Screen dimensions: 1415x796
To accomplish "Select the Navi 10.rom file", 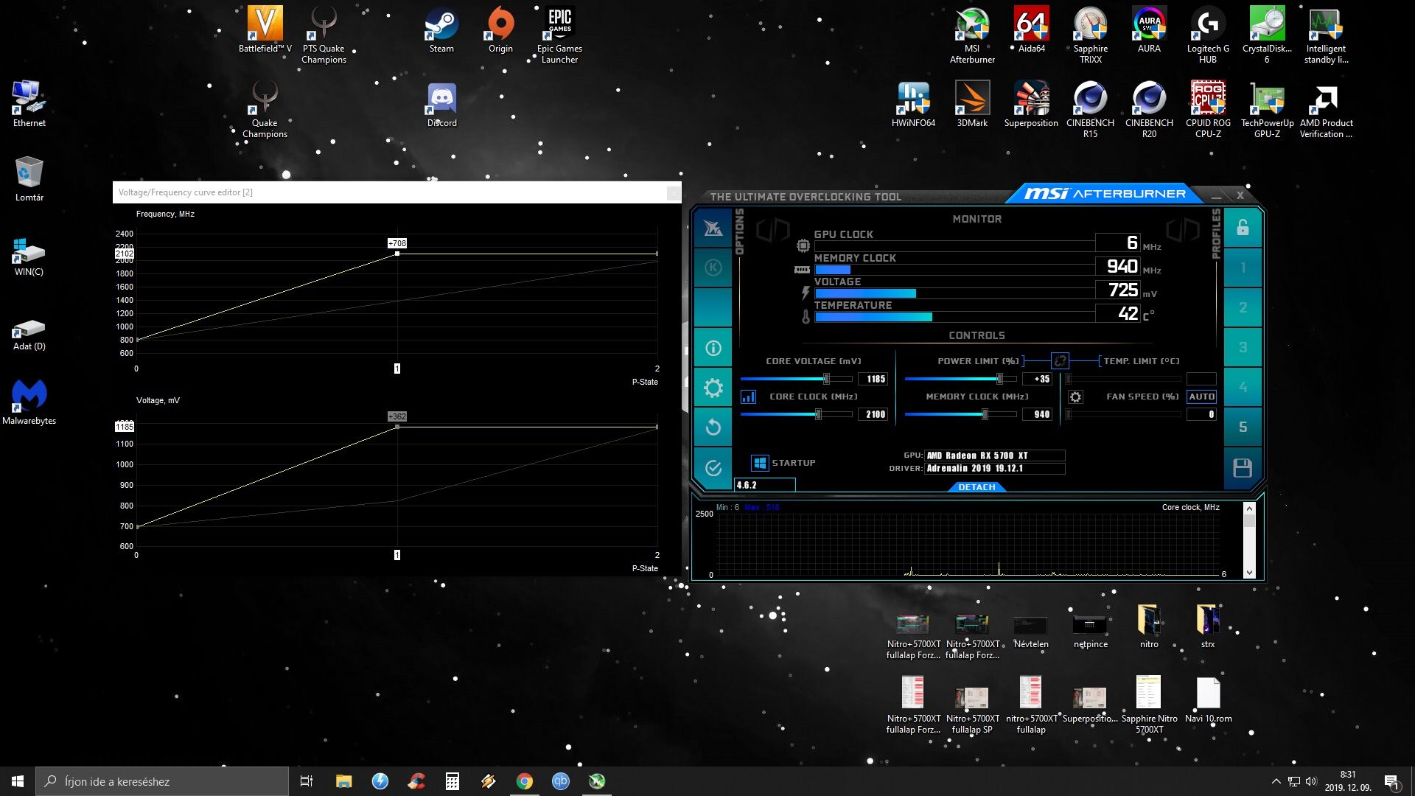I will 1208,699.
